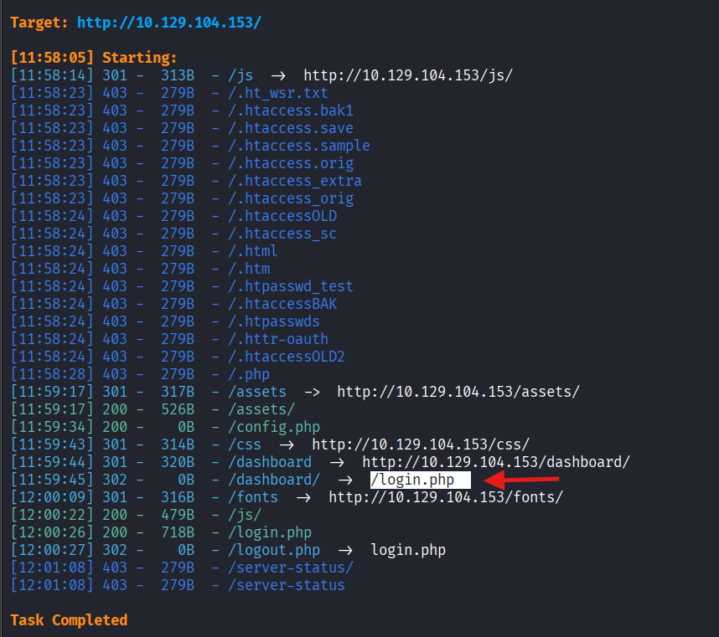Open the http://10.129.104.153/dashboard/ redirect URL
Image resolution: width=719 pixels, height=637 pixels.
[495, 462]
